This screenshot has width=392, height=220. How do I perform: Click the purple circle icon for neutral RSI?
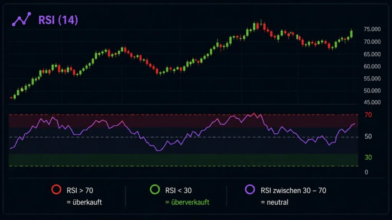click(x=250, y=189)
